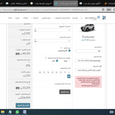The width and height of the screenshot is (115, 115).
Task: Open WhatsApp from the taskbar
Action: click(x=17, y=112)
